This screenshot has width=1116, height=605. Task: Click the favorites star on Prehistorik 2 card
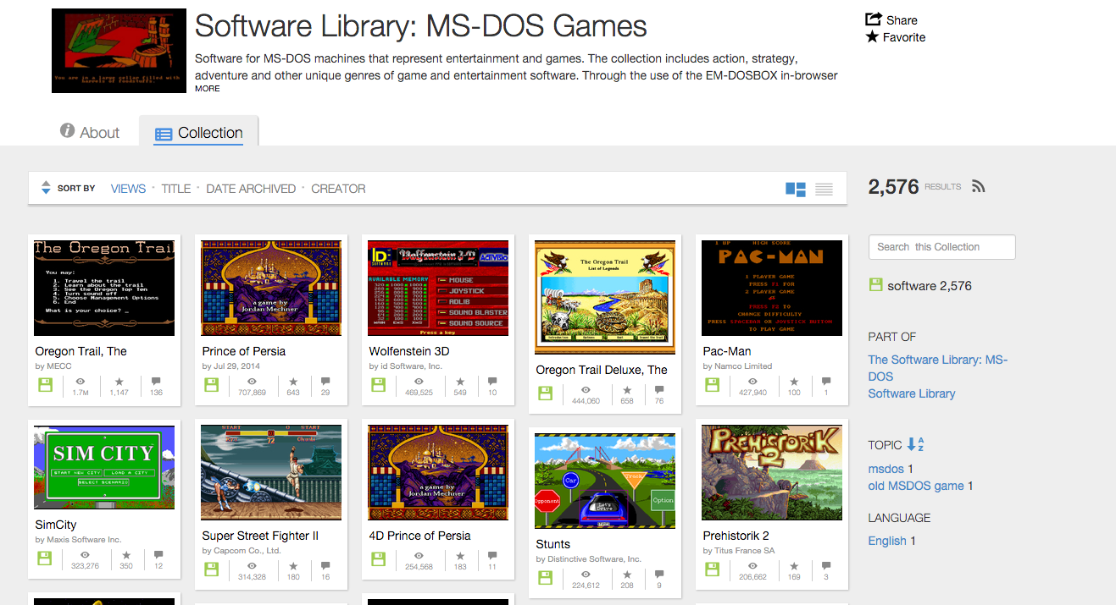794,566
